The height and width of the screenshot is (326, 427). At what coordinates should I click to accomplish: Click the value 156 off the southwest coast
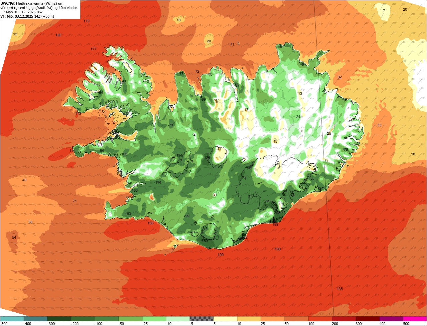click(151, 223)
